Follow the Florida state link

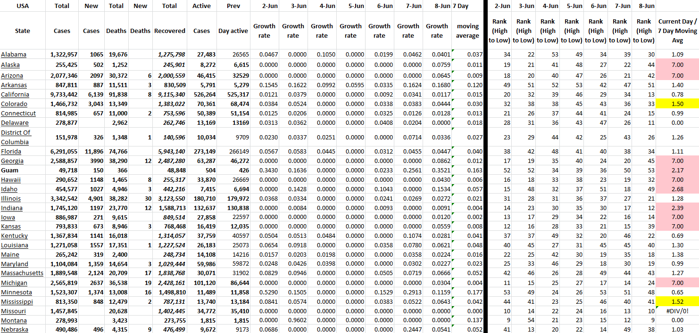[x=11, y=152]
